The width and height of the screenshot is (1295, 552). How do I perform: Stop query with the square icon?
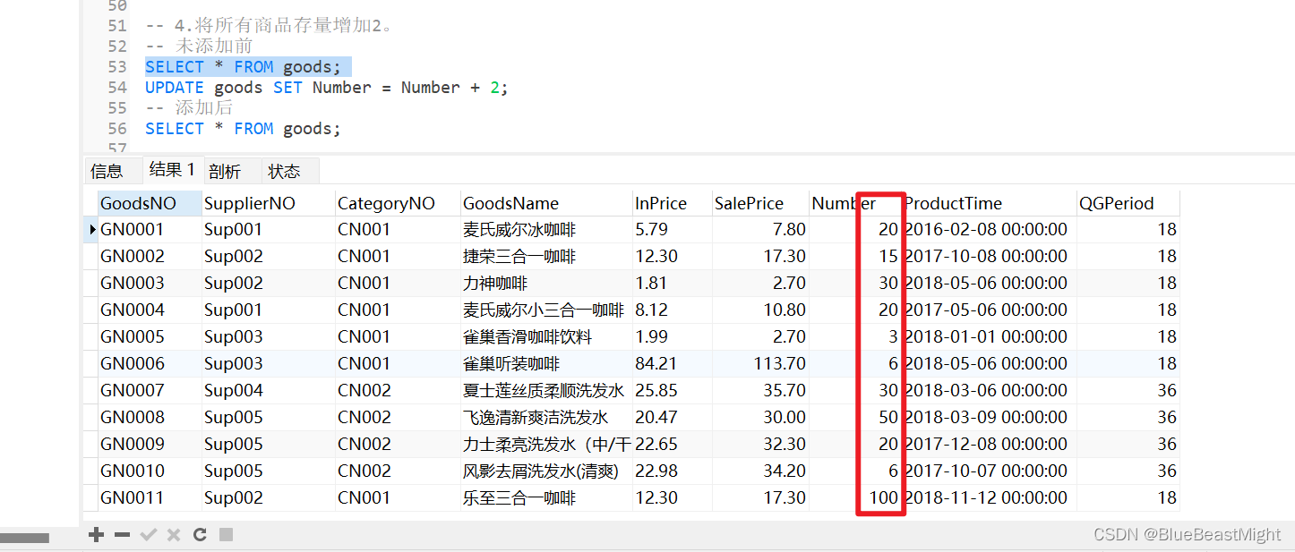227,535
